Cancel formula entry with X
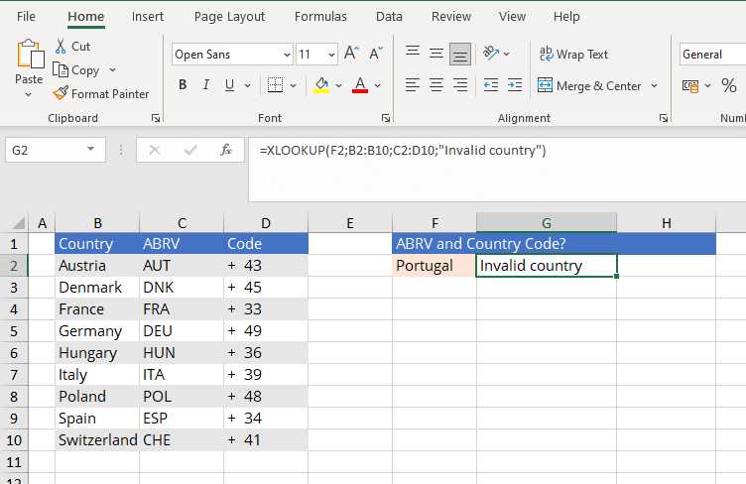The height and width of the screenshot is (484, 746). click(155, 150)
